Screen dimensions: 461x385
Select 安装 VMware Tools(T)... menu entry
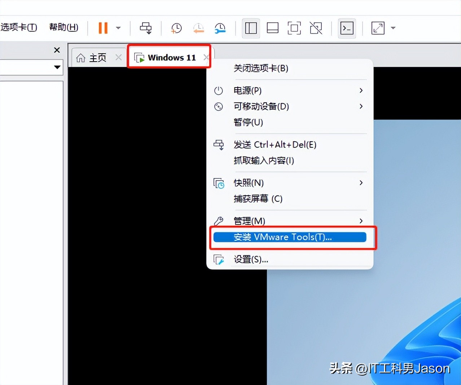290,237
